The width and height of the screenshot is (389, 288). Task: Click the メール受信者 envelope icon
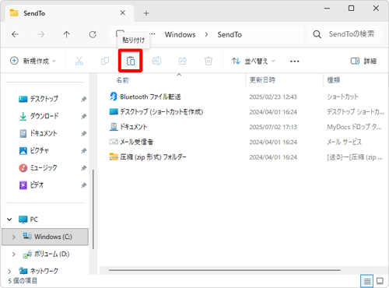point(114,142)
